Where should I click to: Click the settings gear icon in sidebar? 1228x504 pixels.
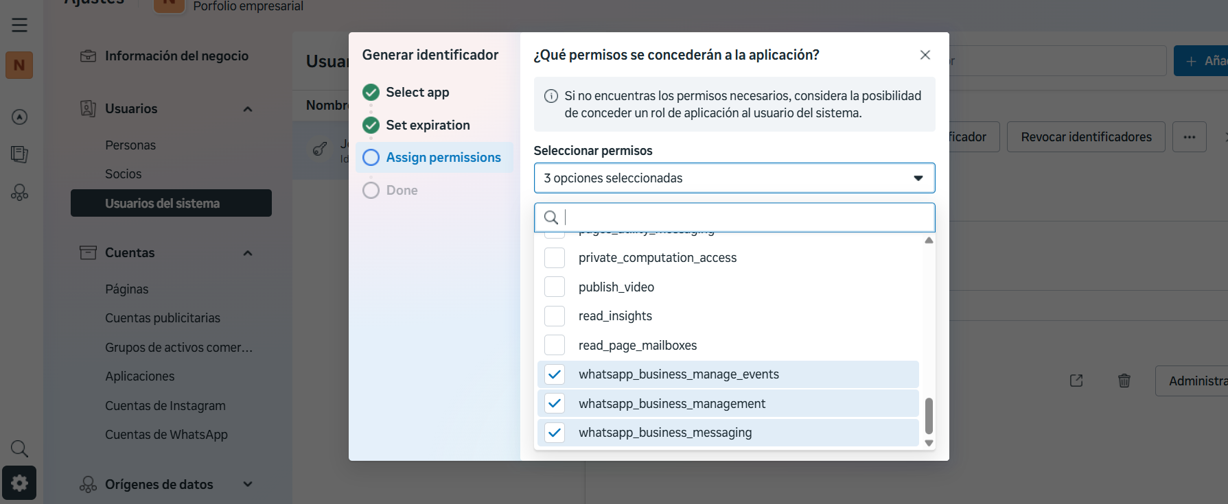(19, 483)
